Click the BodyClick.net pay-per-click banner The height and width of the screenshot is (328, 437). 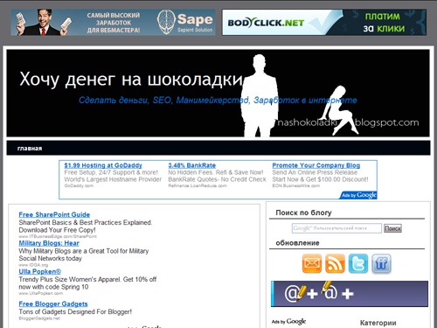pos(324,23)
